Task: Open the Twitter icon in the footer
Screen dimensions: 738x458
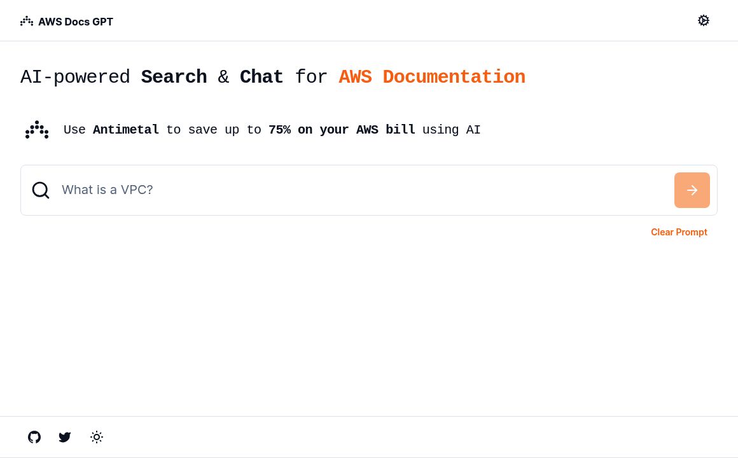Action: [x=65, y=437]
